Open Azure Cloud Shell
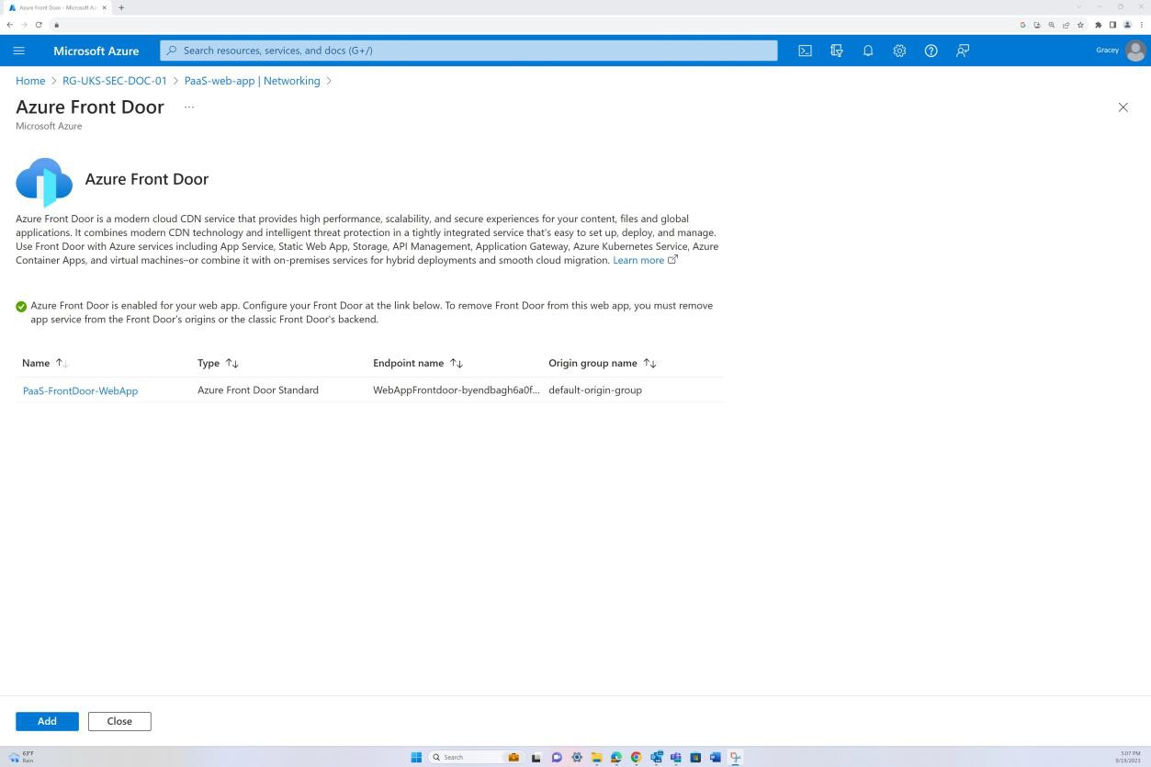Image resolution: width=1151 pixels, height=767 pixels. [805, 51]
